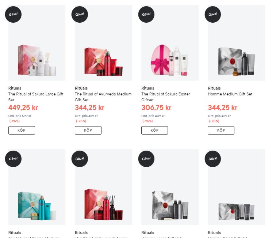Click the Gåva! badge on Ayurveda Medium Gift Set
272x238 pixels.
[80, 14]
